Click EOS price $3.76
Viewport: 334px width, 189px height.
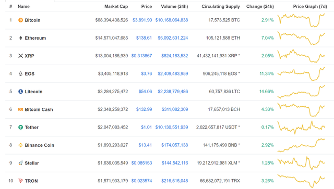pos(147,74)
